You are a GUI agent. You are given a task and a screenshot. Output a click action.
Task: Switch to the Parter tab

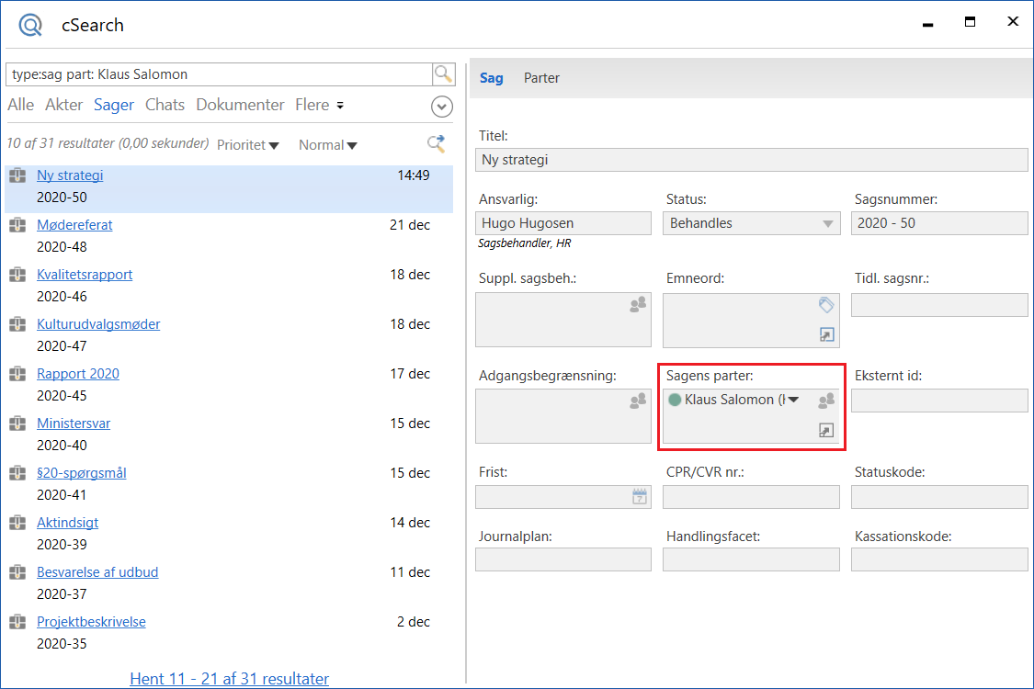541,78
